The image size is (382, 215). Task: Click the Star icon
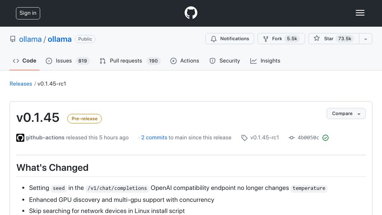tap(317, 38)
